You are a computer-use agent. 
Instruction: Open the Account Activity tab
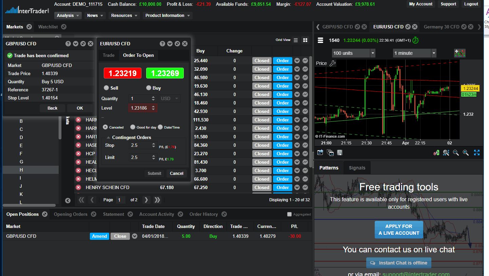[x=157, y=214]
